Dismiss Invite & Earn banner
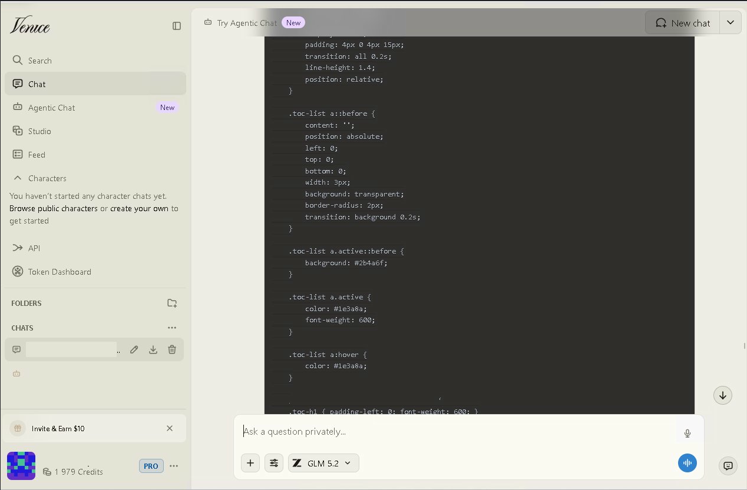Image resolution: width=747 pixels, height=490 pixels. coord(170,428)
